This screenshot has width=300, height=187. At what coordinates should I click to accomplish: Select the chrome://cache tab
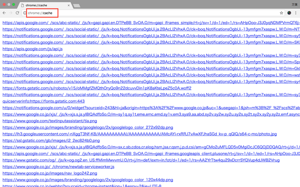click(x=45, y=5)
